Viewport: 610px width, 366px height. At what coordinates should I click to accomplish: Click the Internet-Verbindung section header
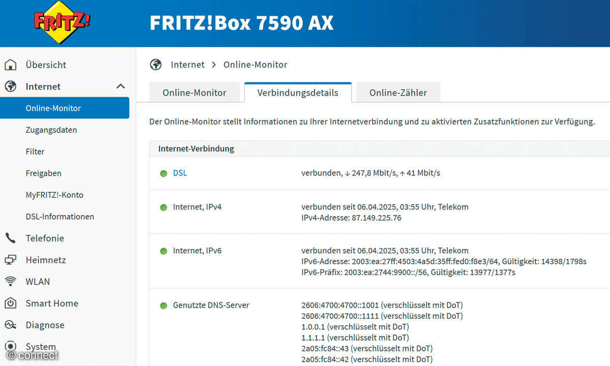click(x=379, y=149)
